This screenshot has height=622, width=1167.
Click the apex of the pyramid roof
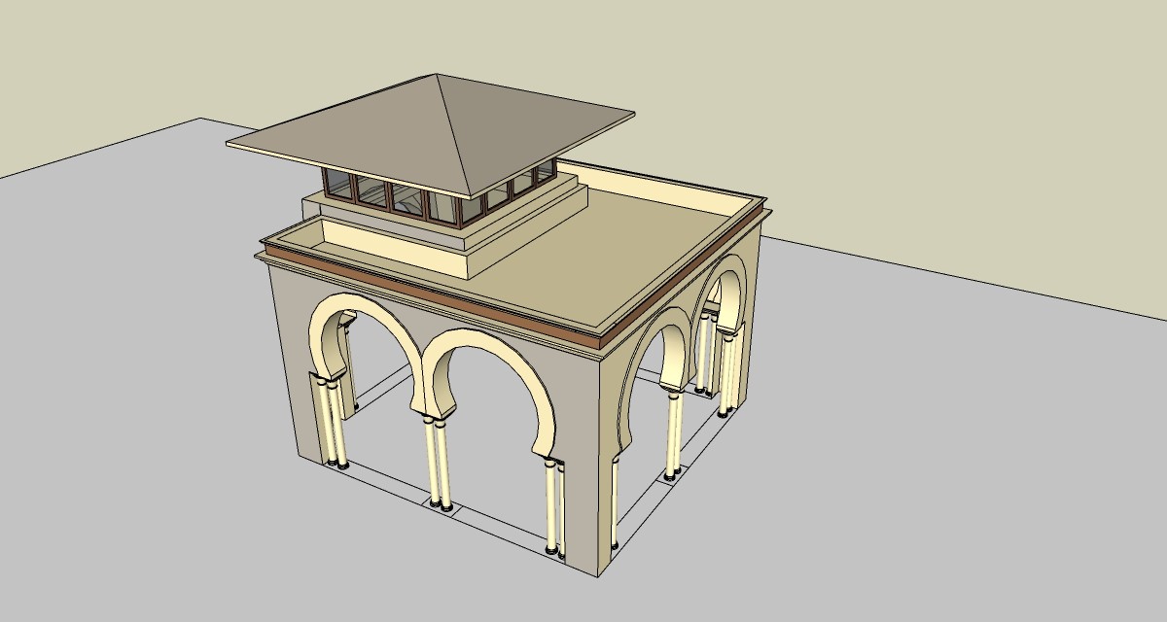440,75
